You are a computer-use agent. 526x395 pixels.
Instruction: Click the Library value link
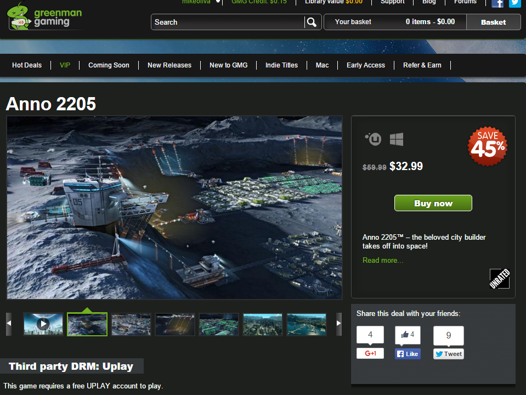click(x=334, y=2)
